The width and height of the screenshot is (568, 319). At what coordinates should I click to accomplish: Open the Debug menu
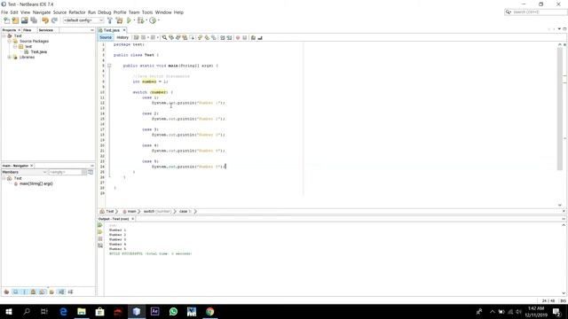click(105, 12)
